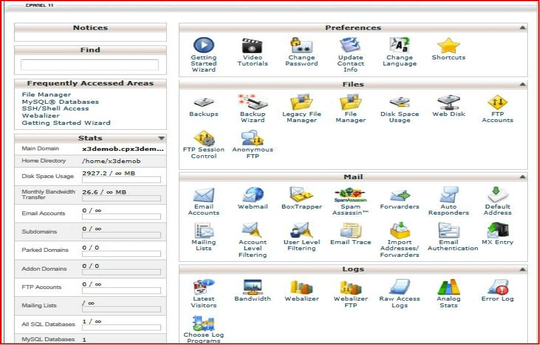Collapse the Files section
This screenshot has width=540, height=345.
[x=522, y=84]
